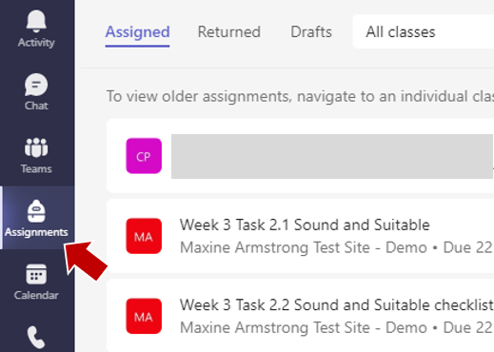The height and width of the screenshot is (352, 494).
Task: Click the MA avatar for Task 2.1
Action: pos(144,236)
